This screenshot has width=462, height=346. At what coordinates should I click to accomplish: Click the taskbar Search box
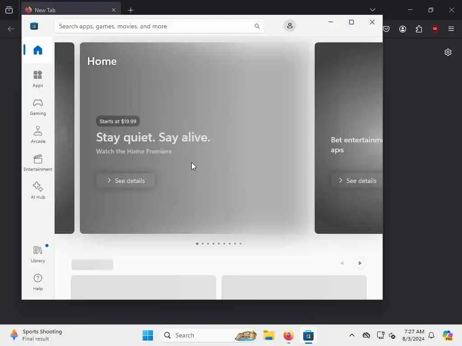(x=208, y=335)
